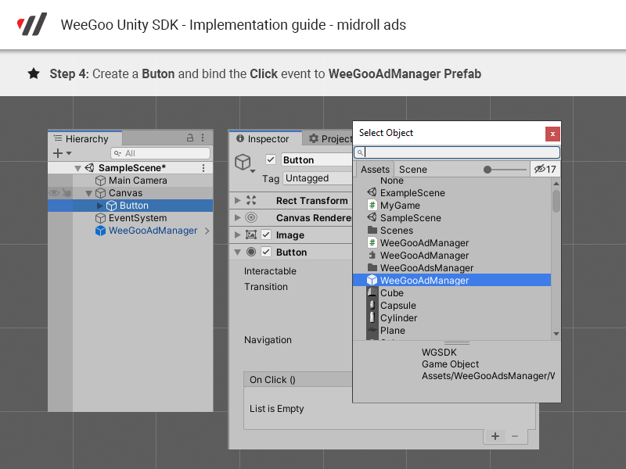Image resolution: width=626 pixels, height=469 pixels.
Task: Click the Select Object preview divider handle
Action: [457, 343]
